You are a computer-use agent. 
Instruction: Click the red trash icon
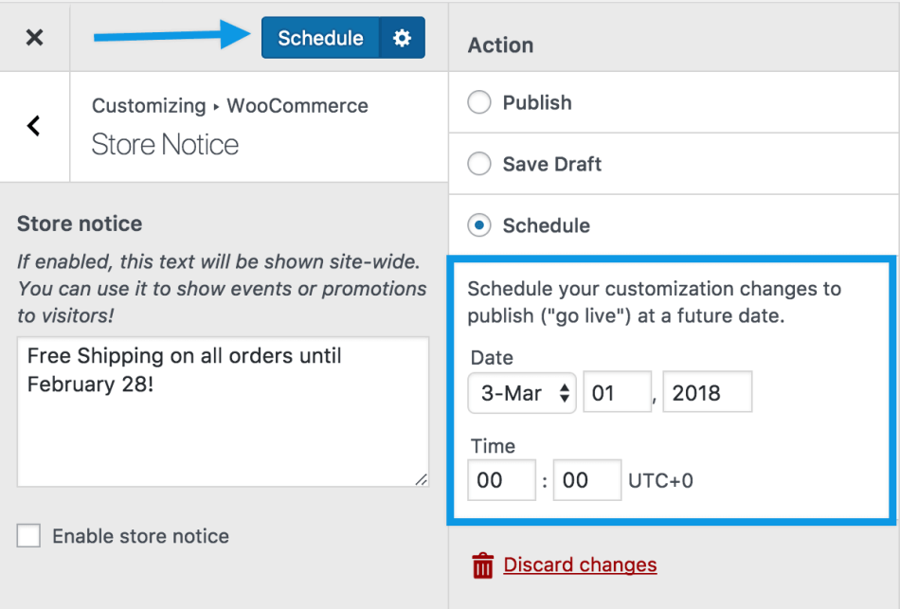tap(483, 566)
